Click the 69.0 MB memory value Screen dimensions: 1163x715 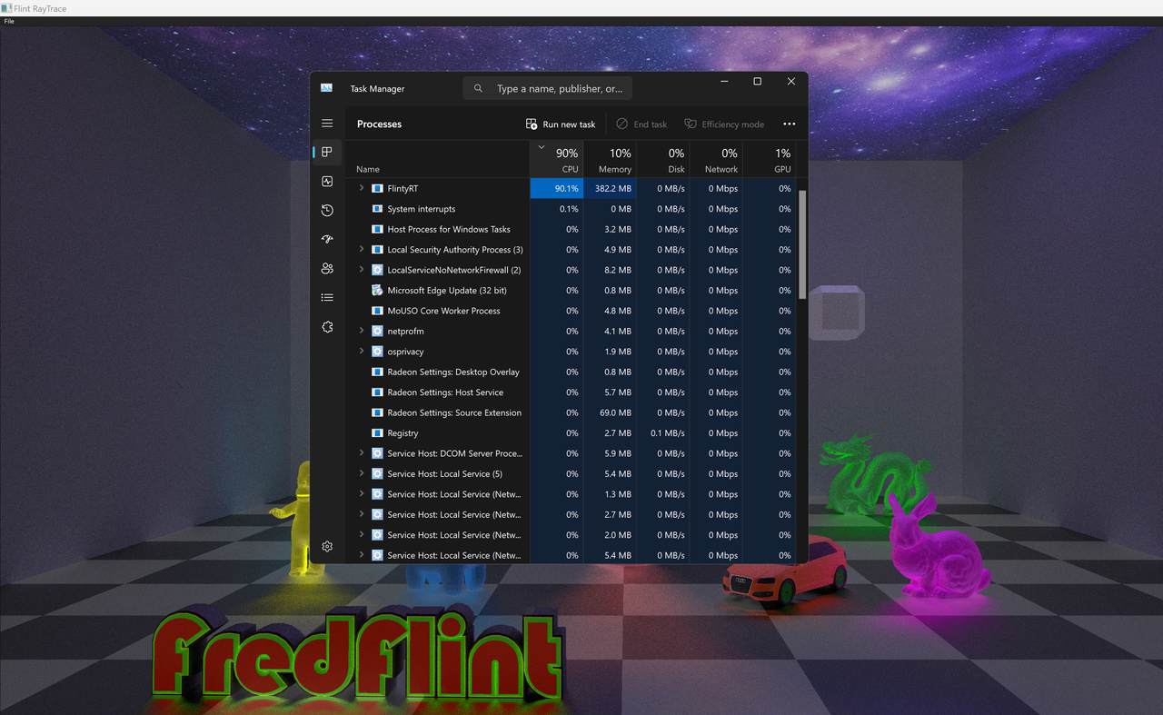pos(617,412)
